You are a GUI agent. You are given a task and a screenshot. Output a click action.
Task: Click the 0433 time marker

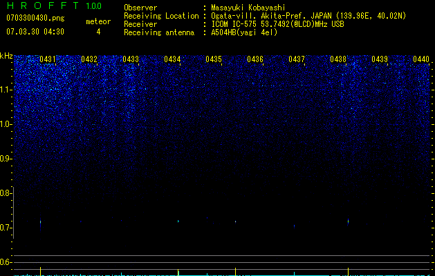click(131, 59)
